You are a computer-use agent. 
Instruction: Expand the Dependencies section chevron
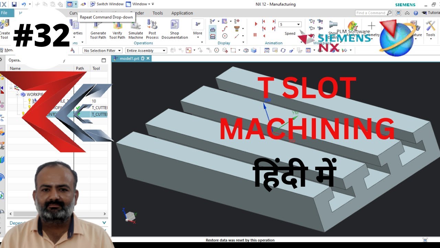coord(104,223)
